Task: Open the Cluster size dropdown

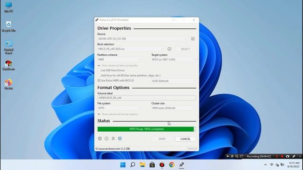Action: click(x=173, y=108)
